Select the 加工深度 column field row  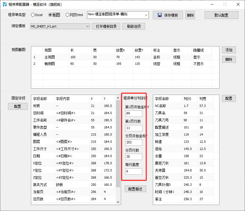(x=186, y=134)
